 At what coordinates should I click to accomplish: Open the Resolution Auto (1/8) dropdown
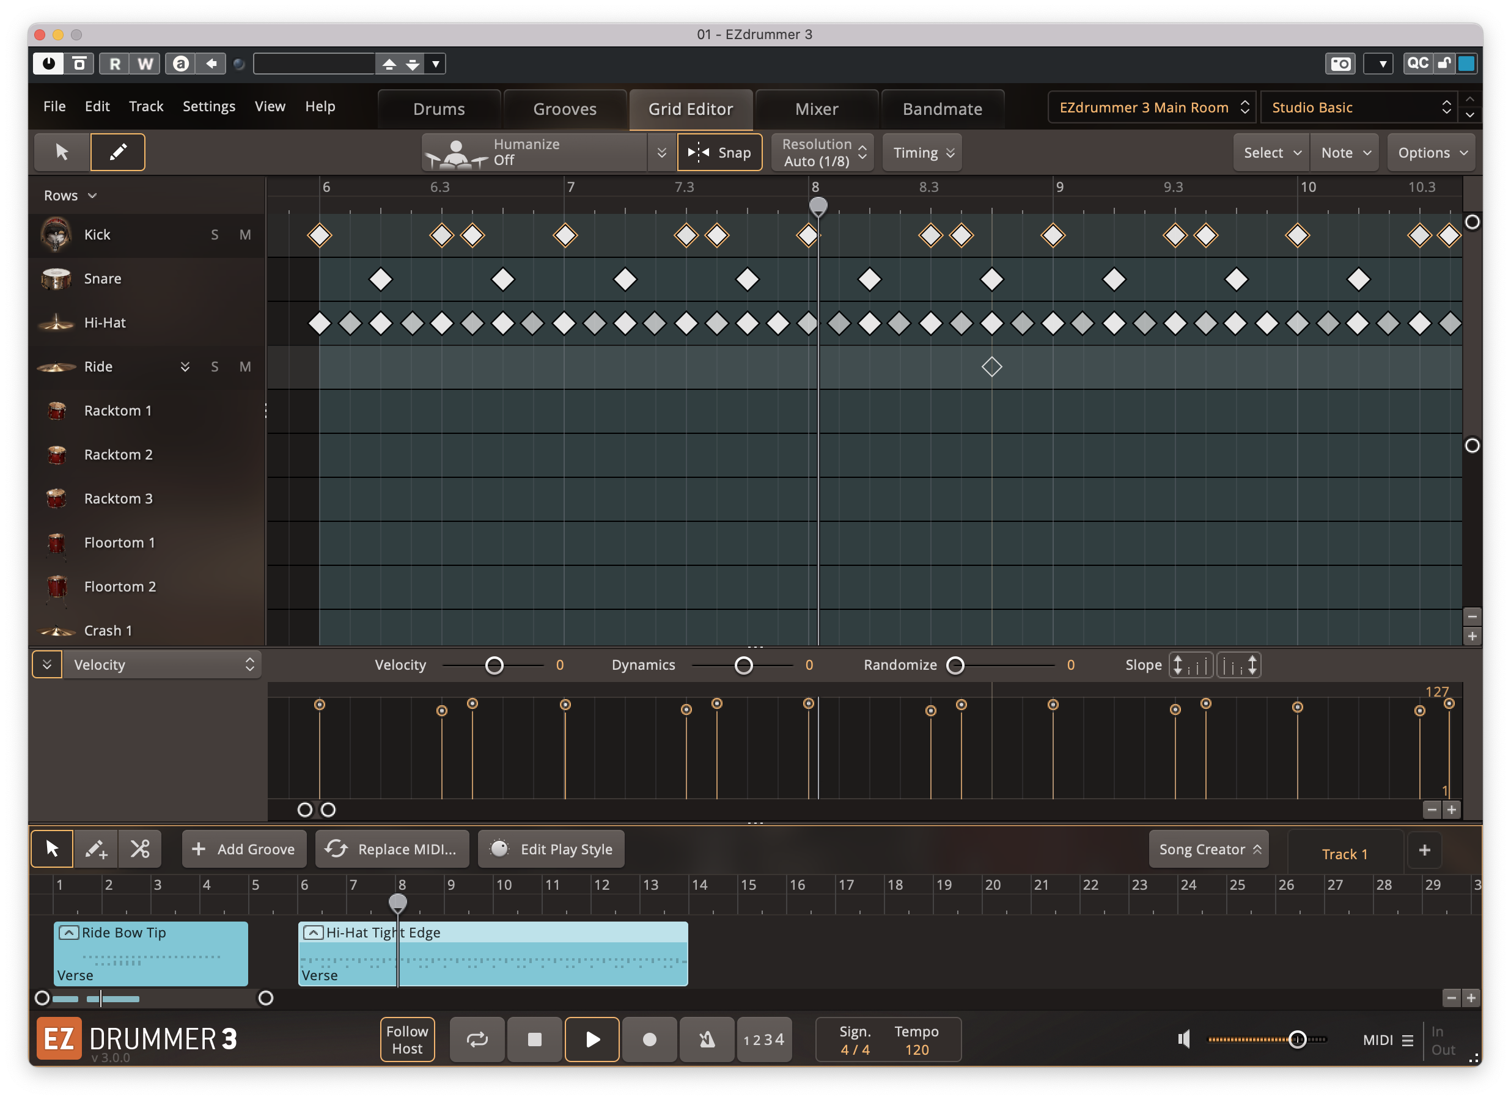click(822, 153)
